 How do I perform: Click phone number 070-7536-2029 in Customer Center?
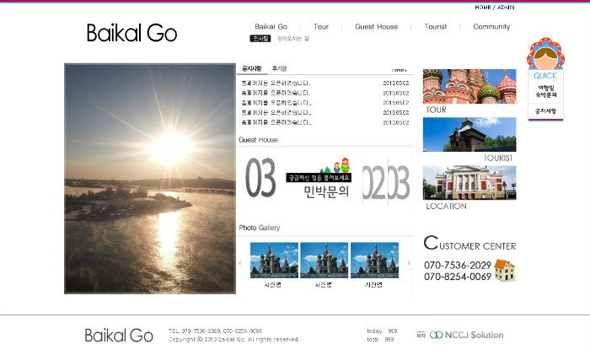[458, 265]
